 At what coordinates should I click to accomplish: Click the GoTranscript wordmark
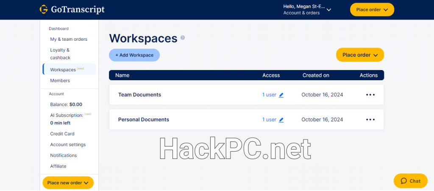pyautogui.click(x=78, y=10)
